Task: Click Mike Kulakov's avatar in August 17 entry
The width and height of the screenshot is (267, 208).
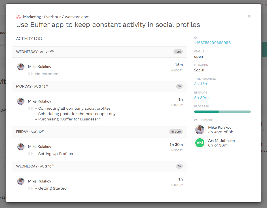Action: [21, 67]
